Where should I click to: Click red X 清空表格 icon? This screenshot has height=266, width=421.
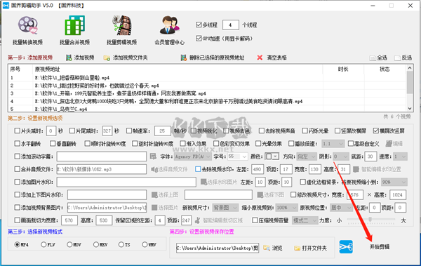click(260, 58)
